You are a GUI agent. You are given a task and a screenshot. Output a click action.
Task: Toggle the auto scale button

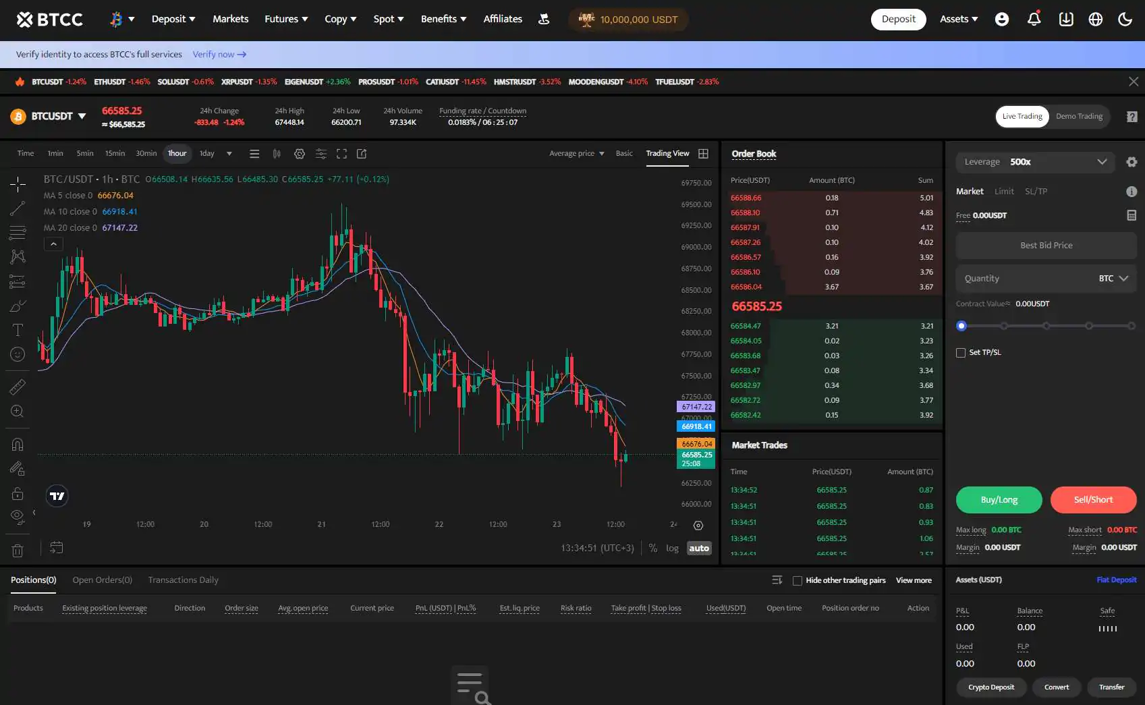(699, 548)
